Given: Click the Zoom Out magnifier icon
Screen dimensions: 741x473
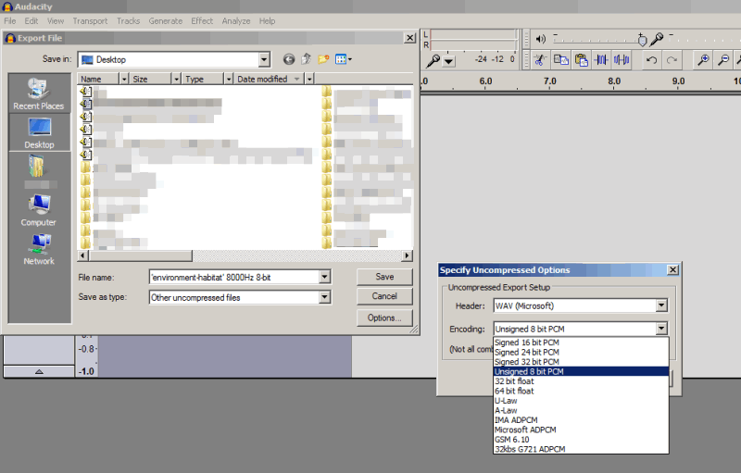Looking at the screenshot, I should coord(723,60).
